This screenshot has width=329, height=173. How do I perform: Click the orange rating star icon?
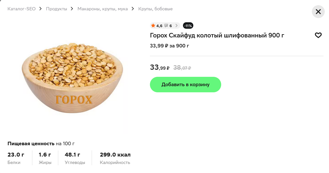click(153, 26)
